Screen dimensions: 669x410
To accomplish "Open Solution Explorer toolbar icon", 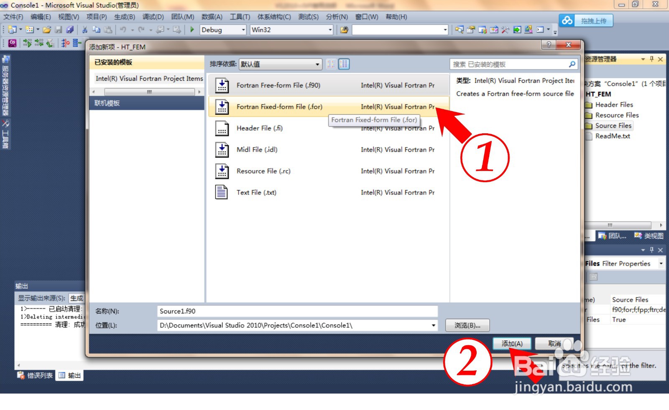I will pyautogui.click(x=459, y=30).
